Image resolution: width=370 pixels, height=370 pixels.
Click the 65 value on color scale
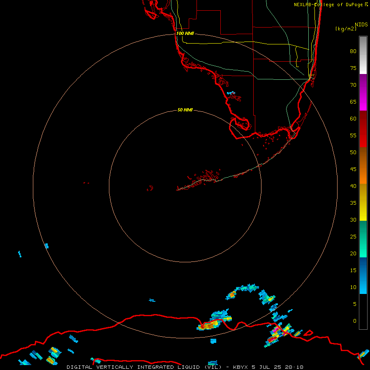353,102
